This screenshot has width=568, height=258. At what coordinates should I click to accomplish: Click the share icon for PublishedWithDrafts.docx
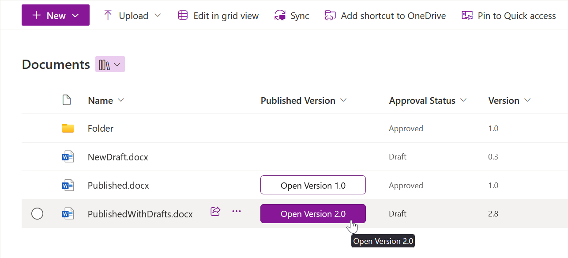pos(215,211)
